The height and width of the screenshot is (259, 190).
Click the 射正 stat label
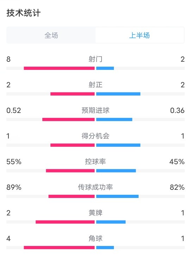point(96,85)
